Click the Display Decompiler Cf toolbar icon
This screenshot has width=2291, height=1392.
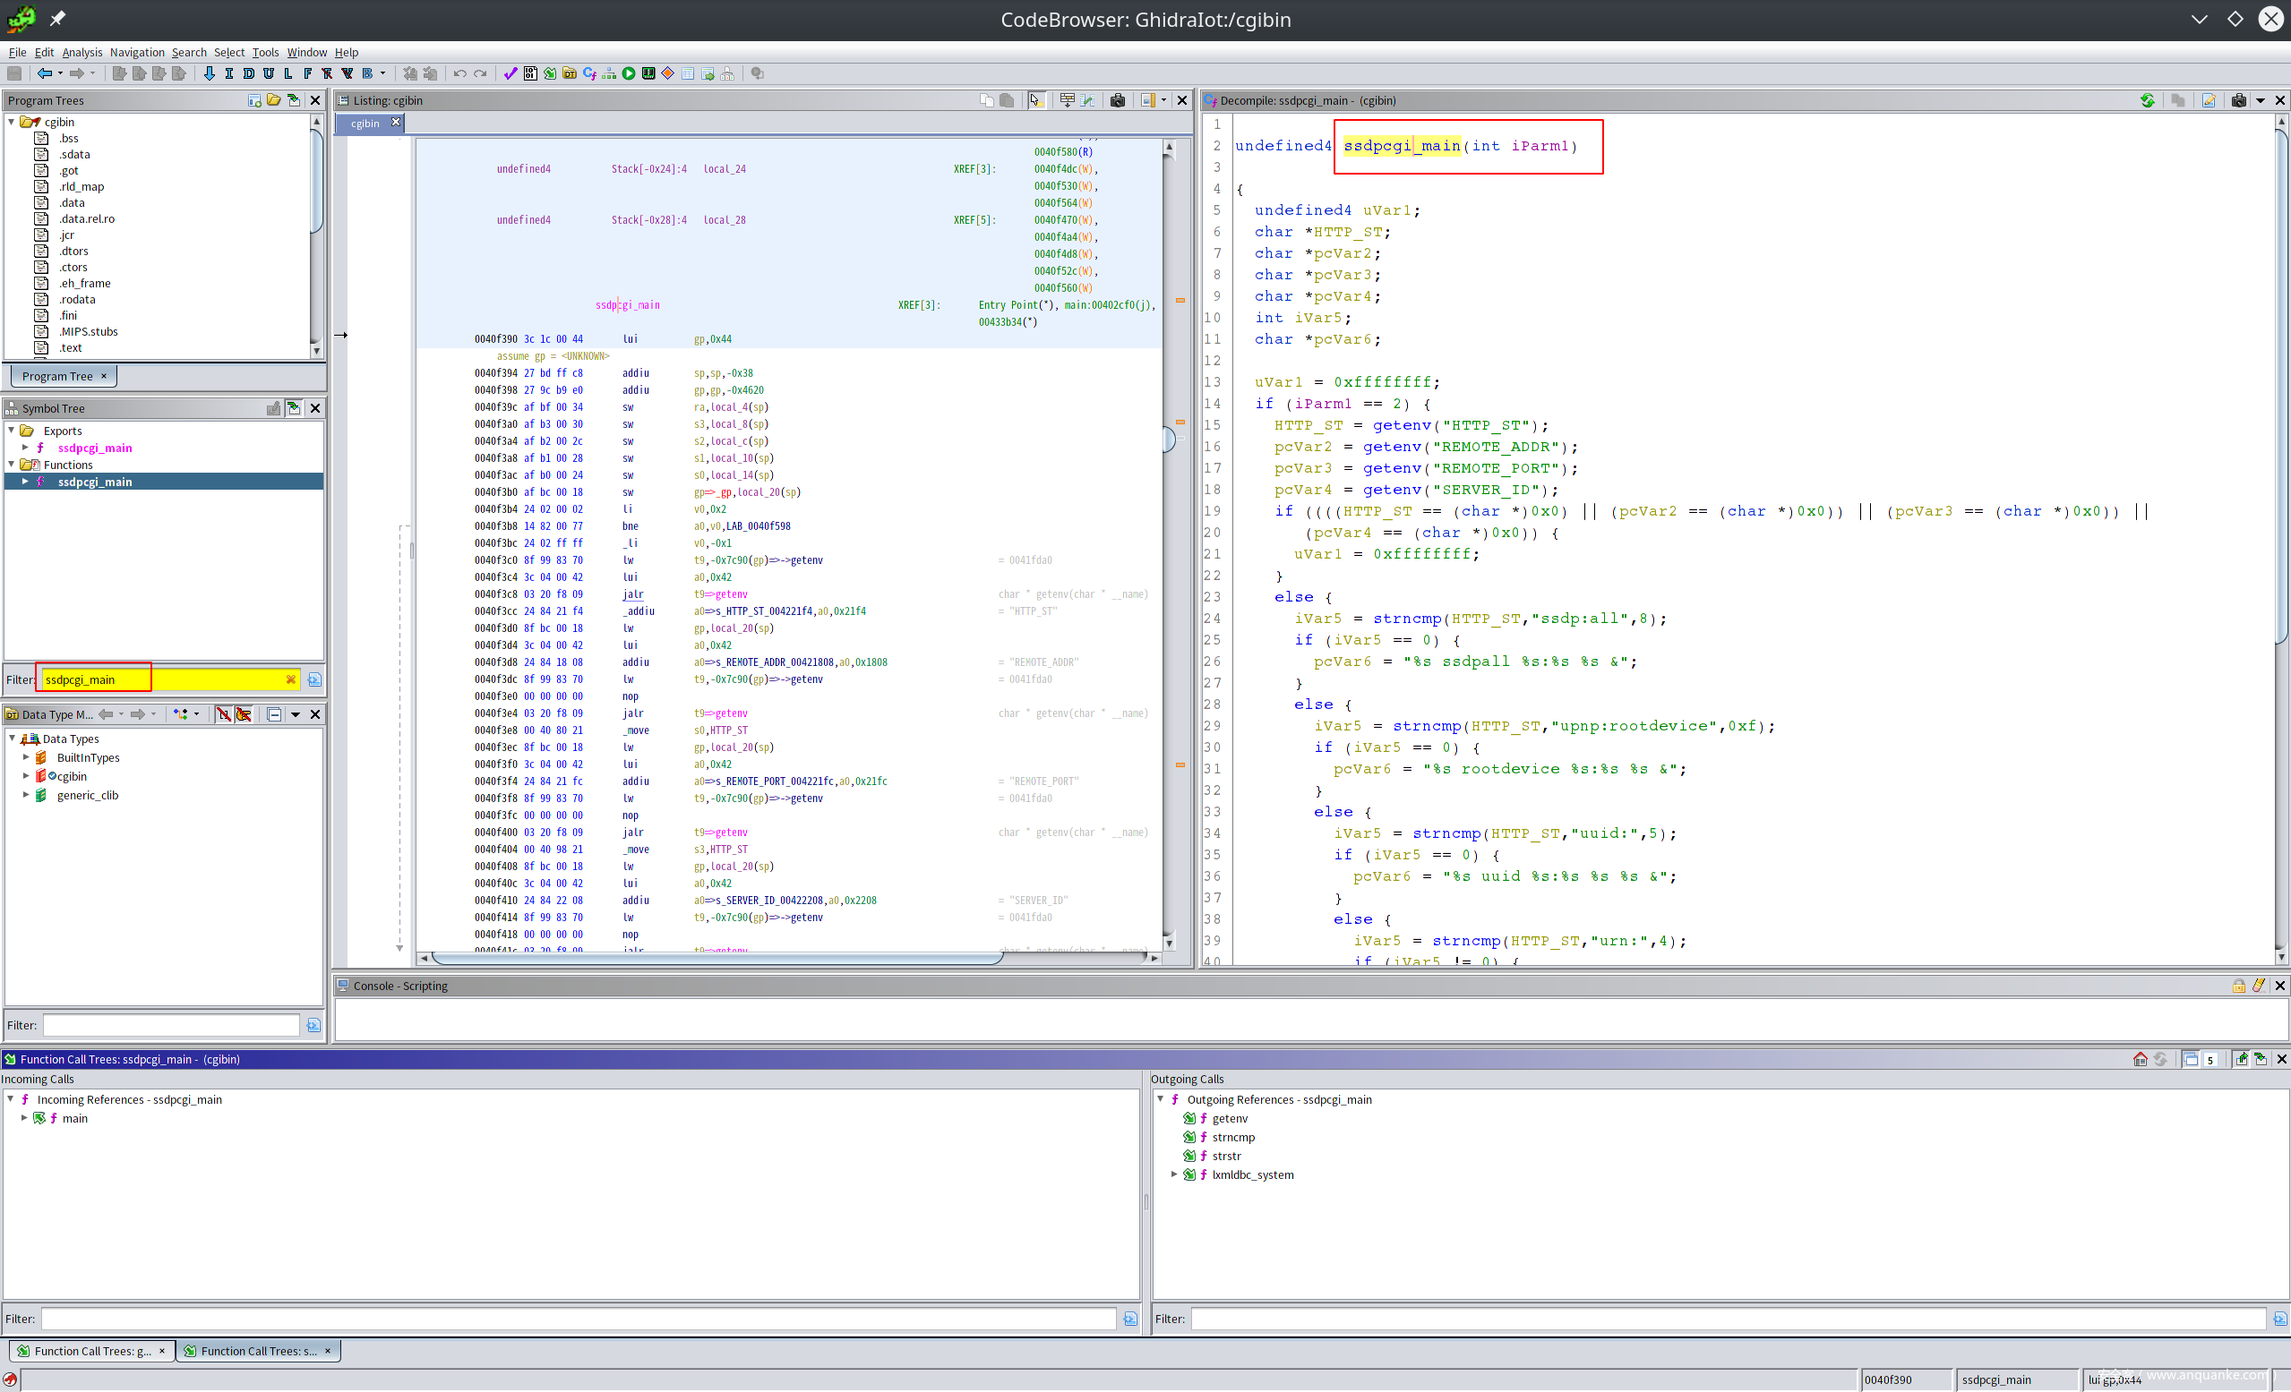pos(589,73)
